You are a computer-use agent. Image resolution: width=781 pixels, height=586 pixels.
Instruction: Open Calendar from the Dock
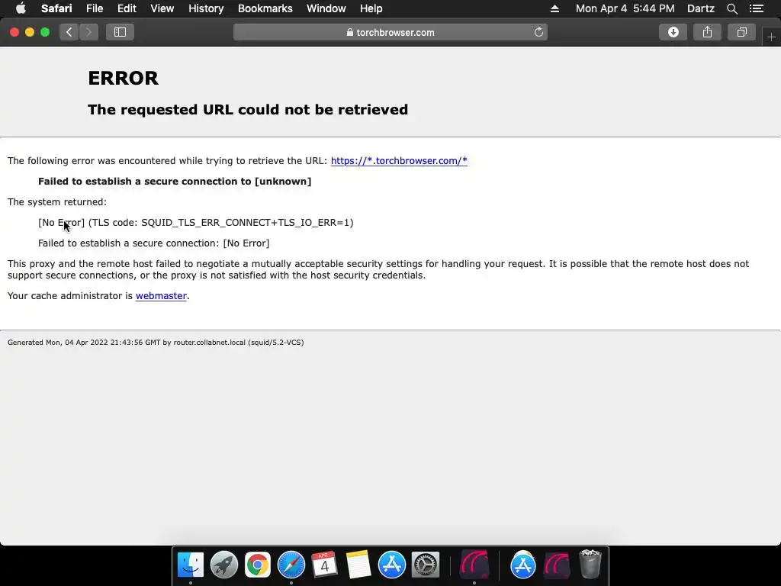(325, 565)
